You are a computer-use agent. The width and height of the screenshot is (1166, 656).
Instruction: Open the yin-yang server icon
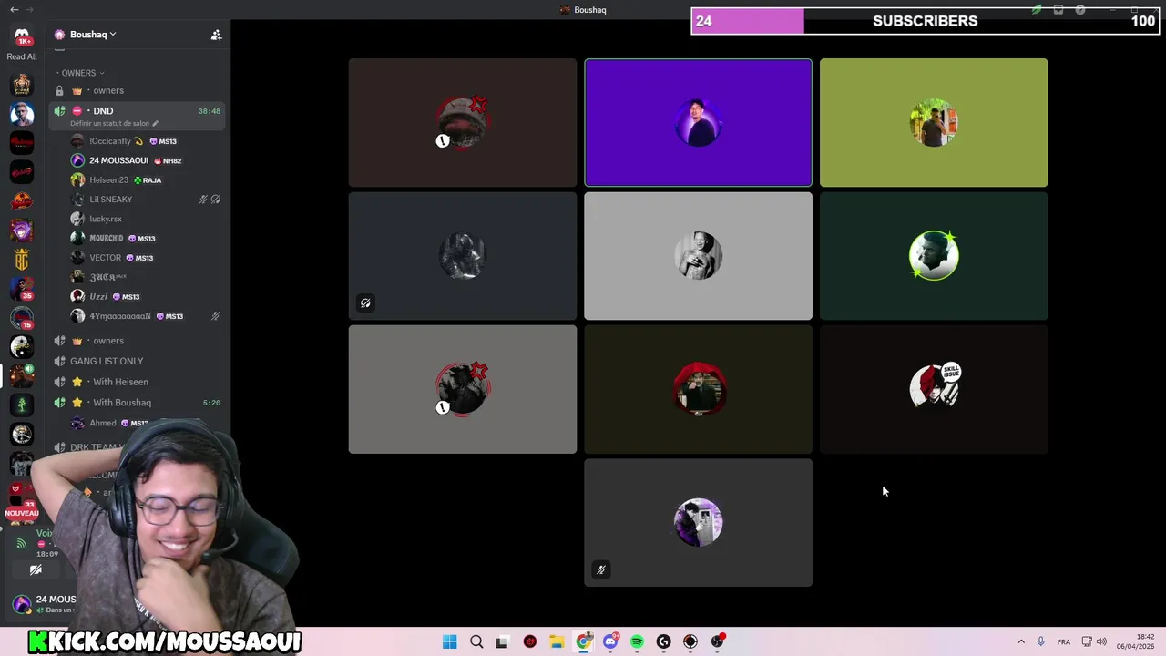[22, 346]
